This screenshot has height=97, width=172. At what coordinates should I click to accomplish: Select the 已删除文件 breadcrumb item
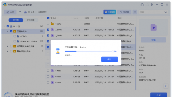click(x=42, y=12)
